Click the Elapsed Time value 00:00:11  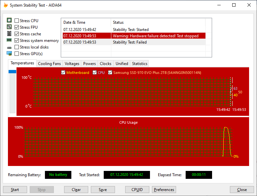pyautogui.click(x=199, y=175)
